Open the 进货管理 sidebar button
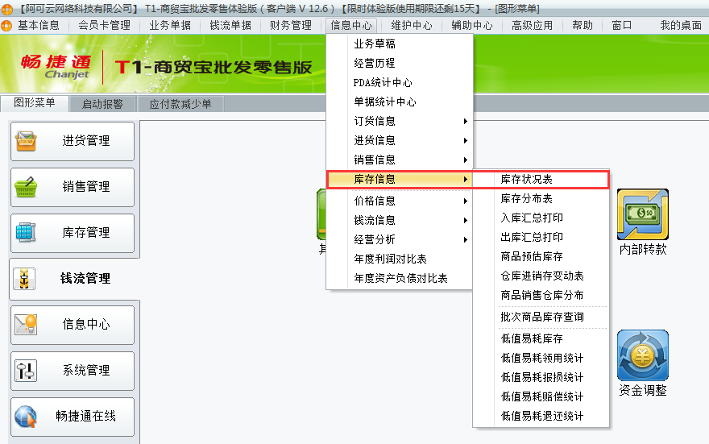The width and height of the screenshot is (709, 444). [73, 141]
